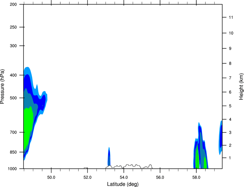This screenshot has height=187, width=244.
Task: Pick the 5 km height label
Action: pyautogui.click(x=230, y=106)
